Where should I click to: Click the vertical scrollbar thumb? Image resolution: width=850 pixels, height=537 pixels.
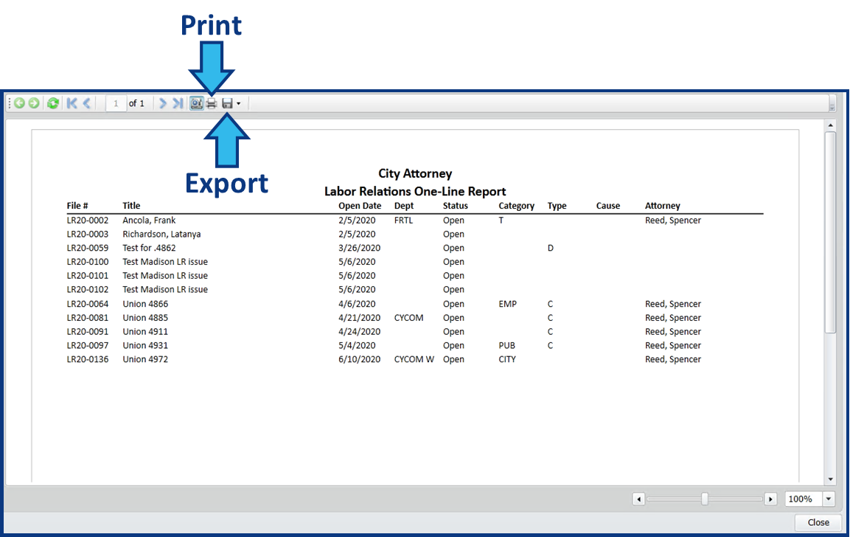click(x=831, y=232)
